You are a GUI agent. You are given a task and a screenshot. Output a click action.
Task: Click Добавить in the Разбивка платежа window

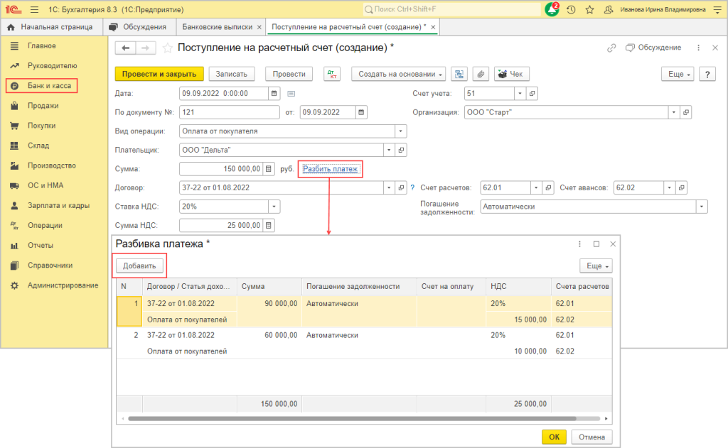[139, 266]
